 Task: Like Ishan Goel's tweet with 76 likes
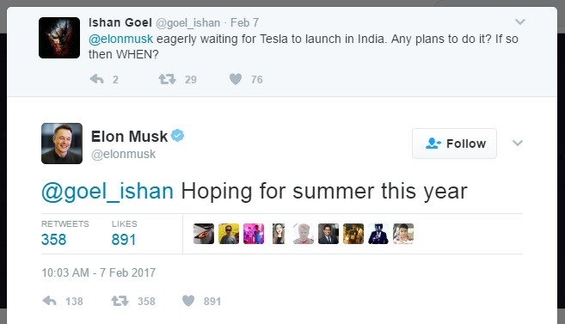click(x=236, y=79)
